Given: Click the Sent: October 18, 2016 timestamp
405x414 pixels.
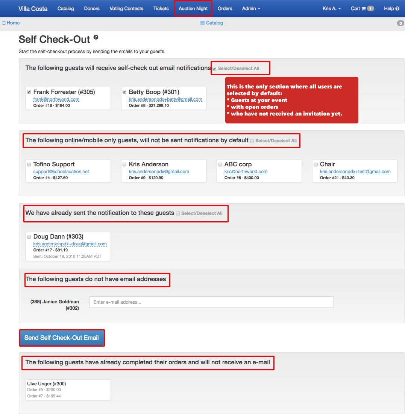Looking at the screenshot, I should 67,256.
